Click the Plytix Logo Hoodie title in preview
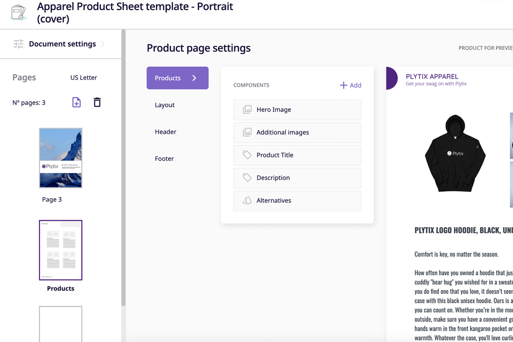This screenshot has width=513, height=342. [x=464, y=230]
